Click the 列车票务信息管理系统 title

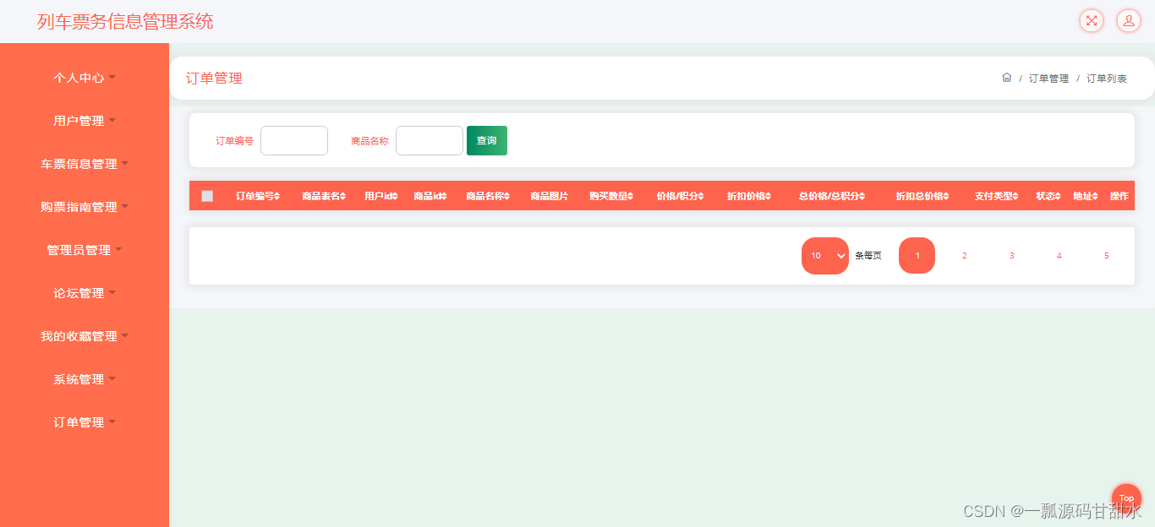pos(125,22)
